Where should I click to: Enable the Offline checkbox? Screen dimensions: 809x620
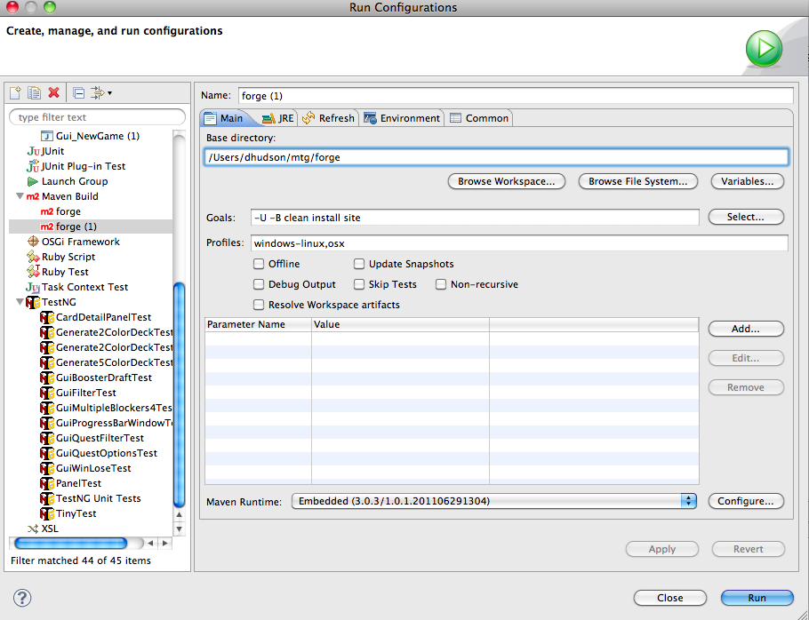click(259, 264)
